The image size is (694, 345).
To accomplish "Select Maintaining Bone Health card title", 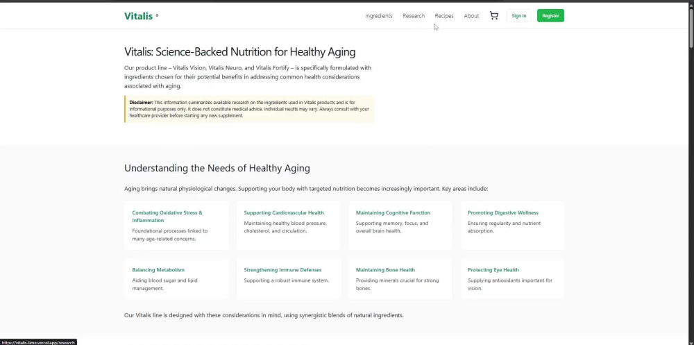I will [x=385, y=270].
